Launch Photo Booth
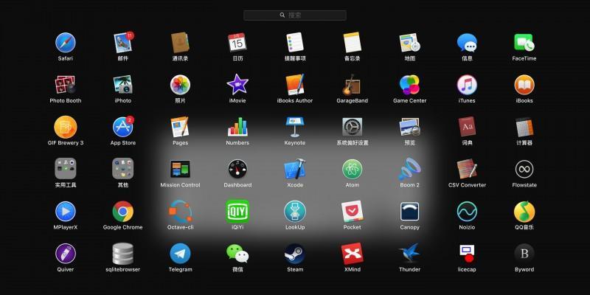The width and height of the screenshot is (590, 295). pyautogui.click(x=66, y=85)
